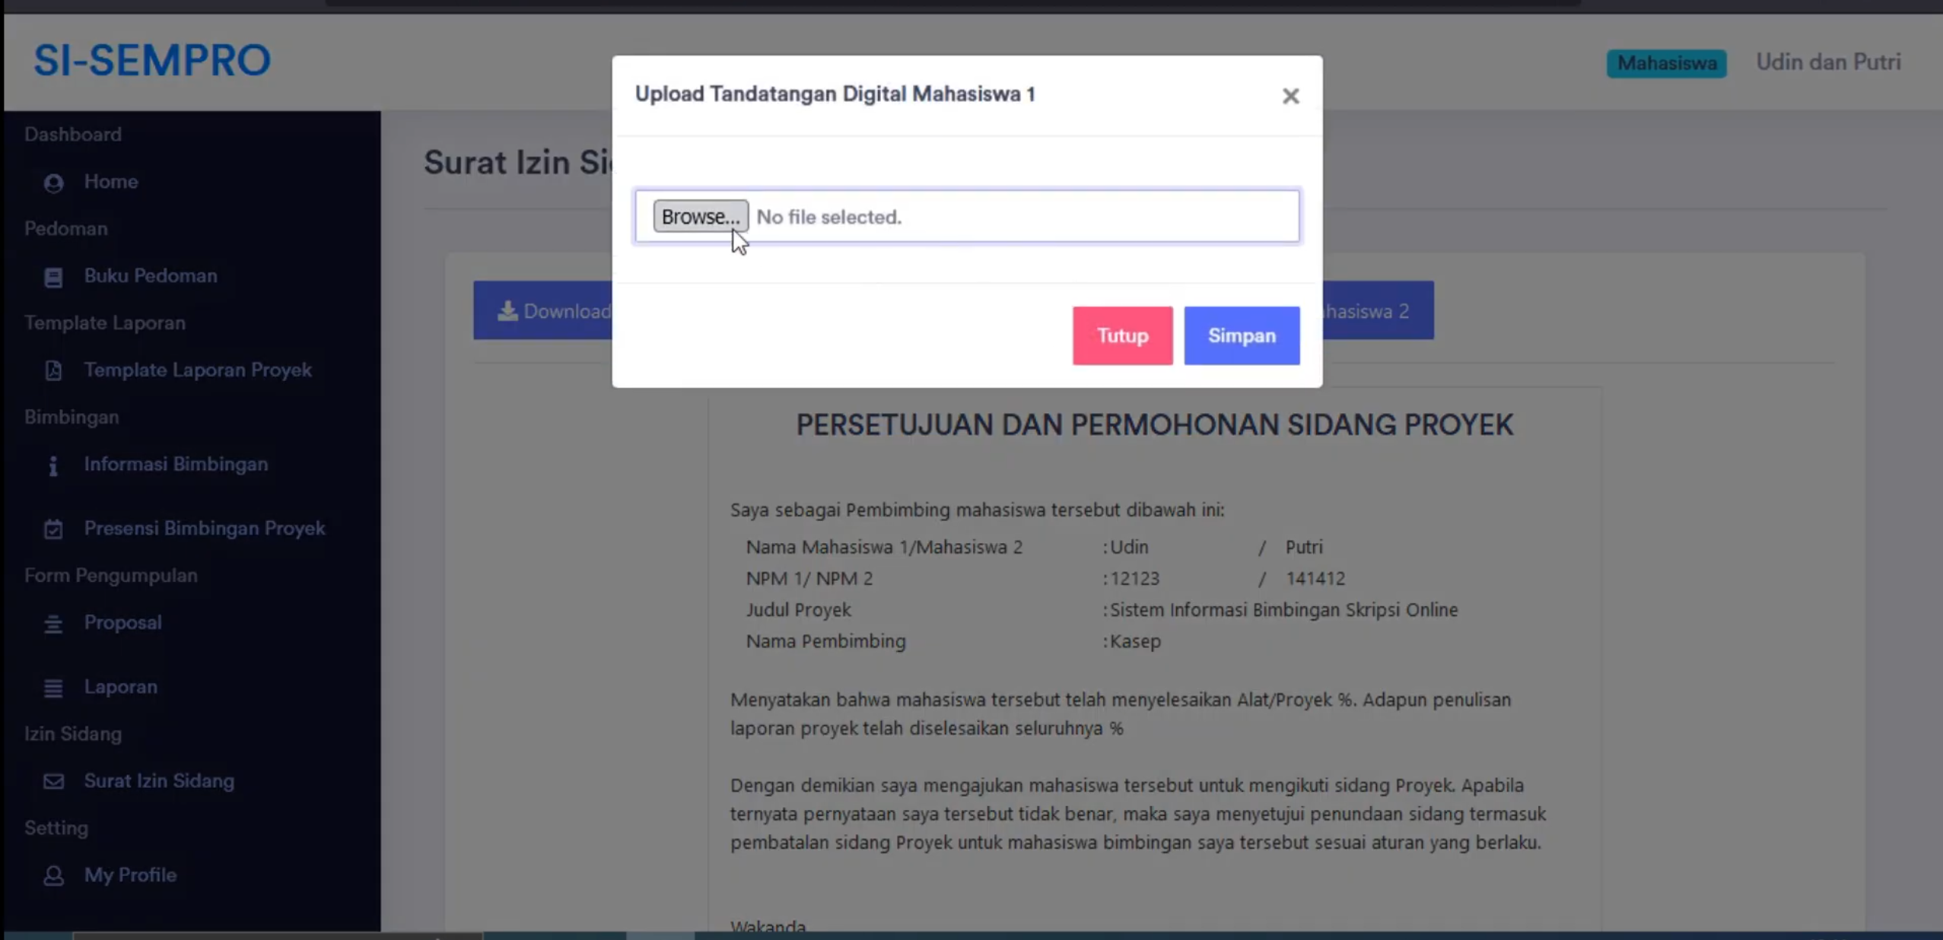Screen dimensions: 1943x940
Task: Save the upload with Simpan
Action: (1242, 335)
